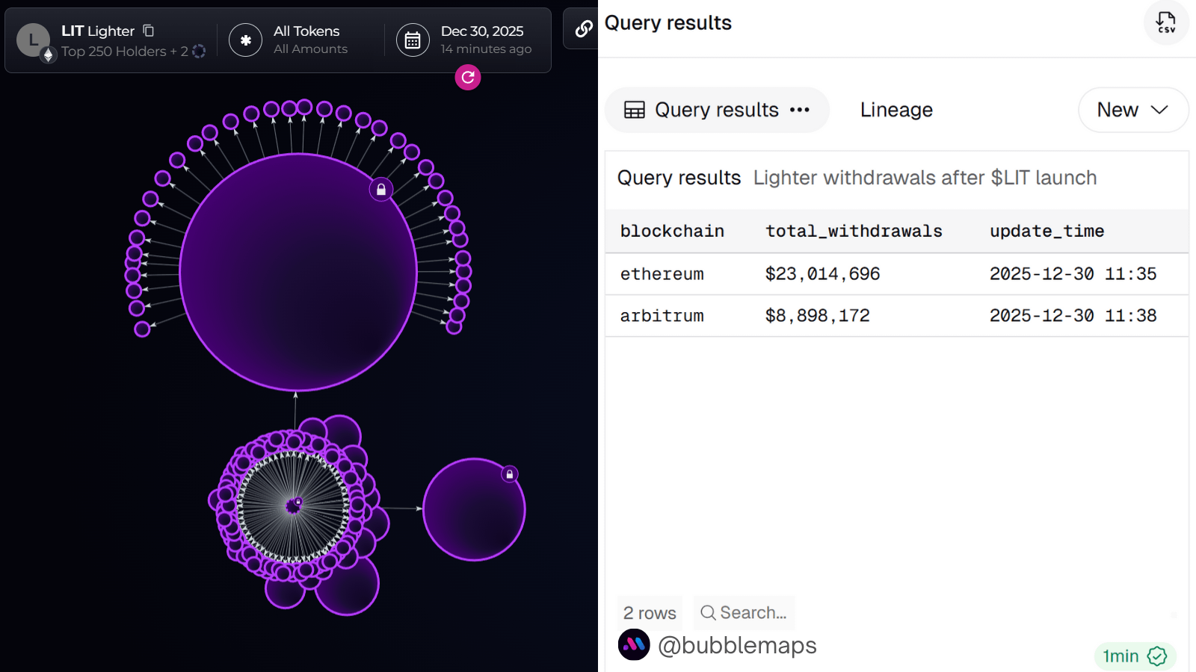Open the All Amounts filter selector
The width and height of the screenshot is (1196, 672).
(x=310, y=49)
